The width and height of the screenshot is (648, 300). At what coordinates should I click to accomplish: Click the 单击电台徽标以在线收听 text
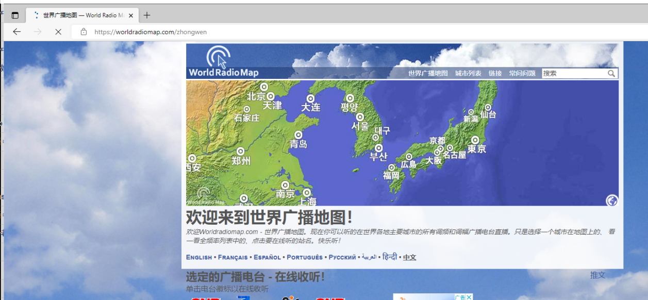coord(227,289)
